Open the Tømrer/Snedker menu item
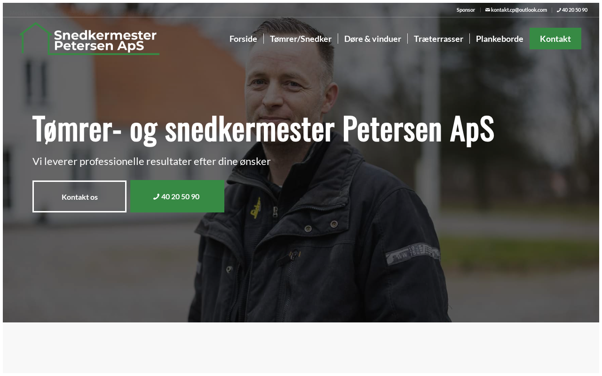This screenshot has height=376, width=602. pyautogui.click(x=301, y=39)
